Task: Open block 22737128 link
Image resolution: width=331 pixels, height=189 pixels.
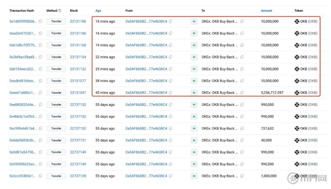Action: 78,176
